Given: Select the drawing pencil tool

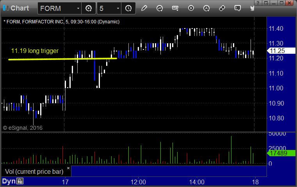Looking at the screenshot, I should 144,8.
